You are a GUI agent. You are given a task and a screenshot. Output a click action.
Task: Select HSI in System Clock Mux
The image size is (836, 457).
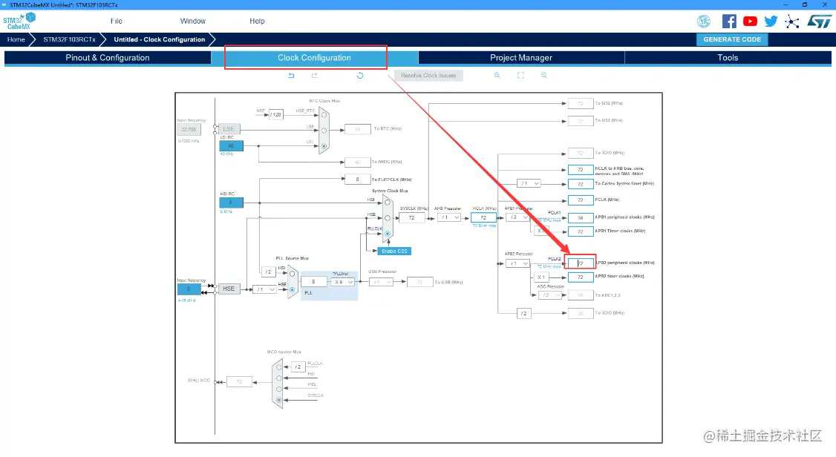click(388, 203)
